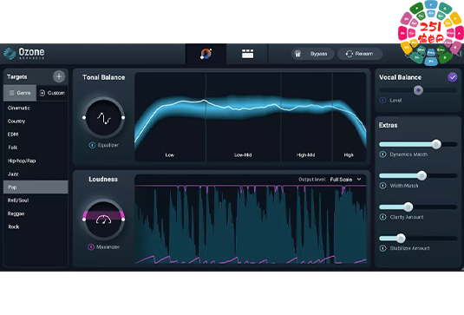
Task: Click the High-Mid band of tonal graph
Action: pos(306,117)
